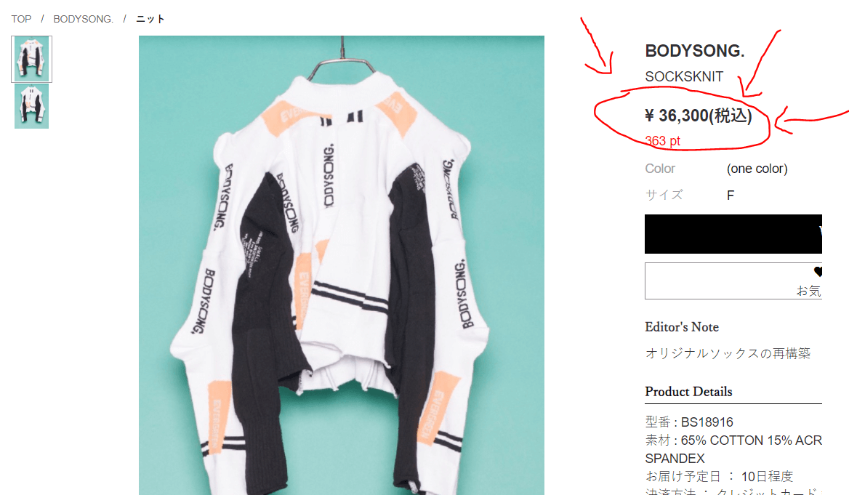
Task: Click the SOCKSKNIT product name
Action: 684,76
